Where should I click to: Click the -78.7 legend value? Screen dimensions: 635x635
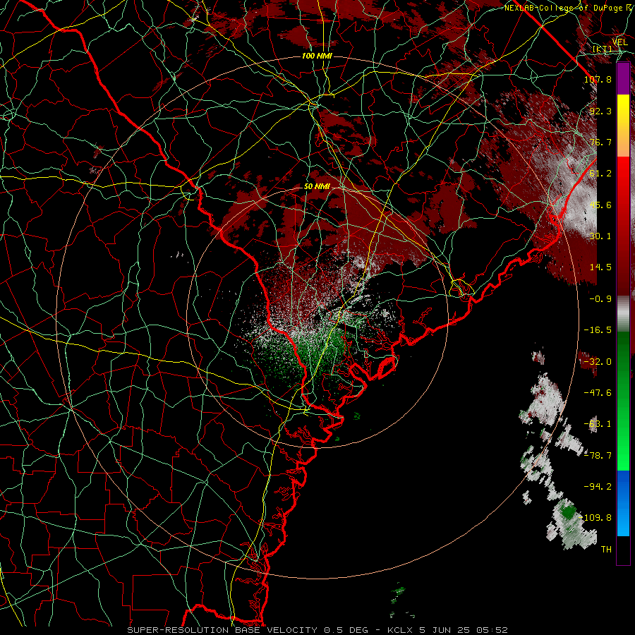click(x=598, y=456)
